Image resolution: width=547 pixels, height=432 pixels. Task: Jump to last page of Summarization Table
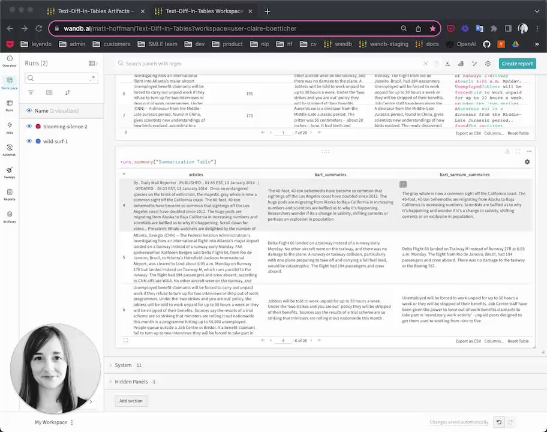(319, 341)
